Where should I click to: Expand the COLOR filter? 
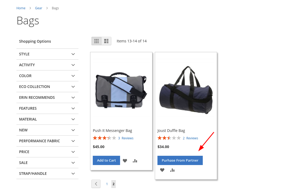pyautogui.click(x=47, y=76)
